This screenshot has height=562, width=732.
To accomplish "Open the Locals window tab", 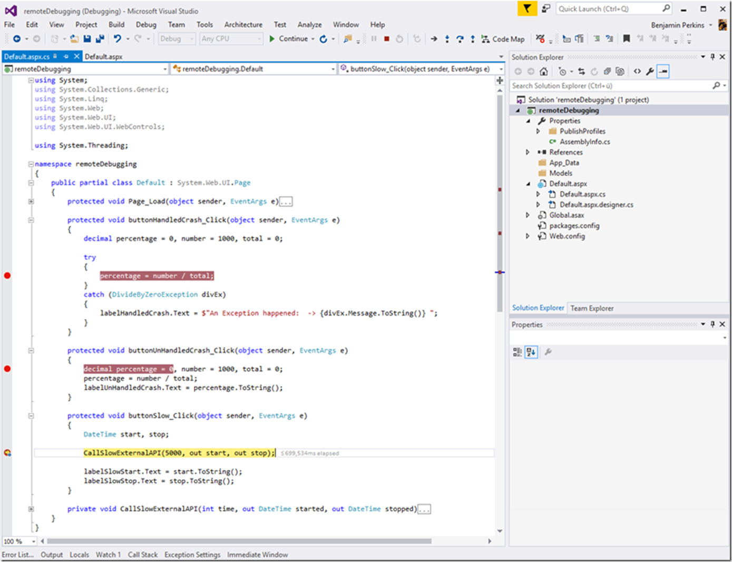I will (x=79, y=555).
